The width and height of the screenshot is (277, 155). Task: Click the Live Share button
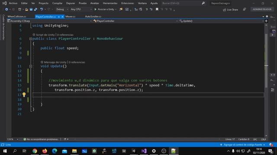point(231,9)
